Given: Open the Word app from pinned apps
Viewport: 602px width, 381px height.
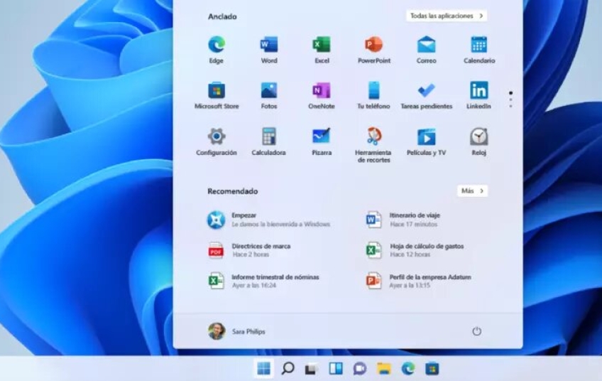Looking at the screenshot, I should 268,45.
